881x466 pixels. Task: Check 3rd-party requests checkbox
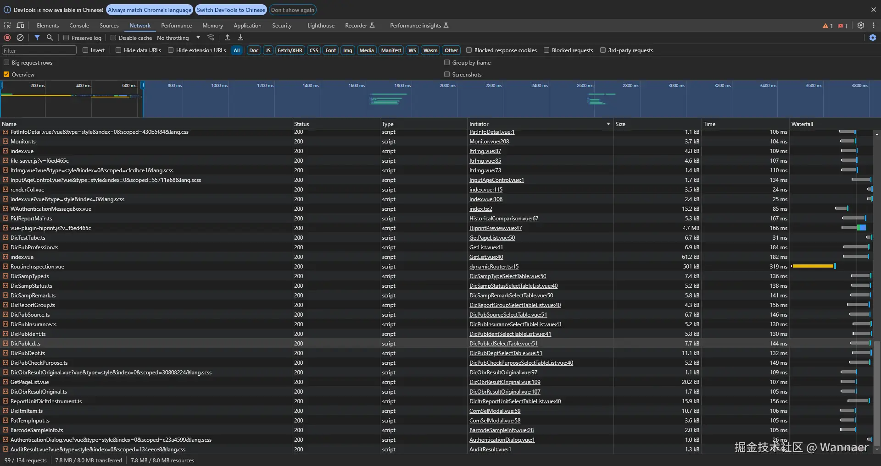[603, 50]
